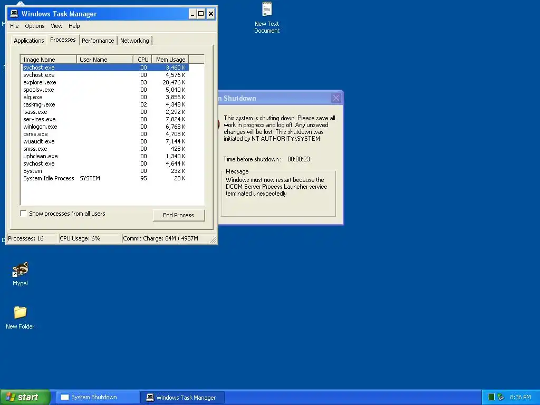Select the taskmgr.exe process row
This screenshot has height=405, width=540.
105,104
